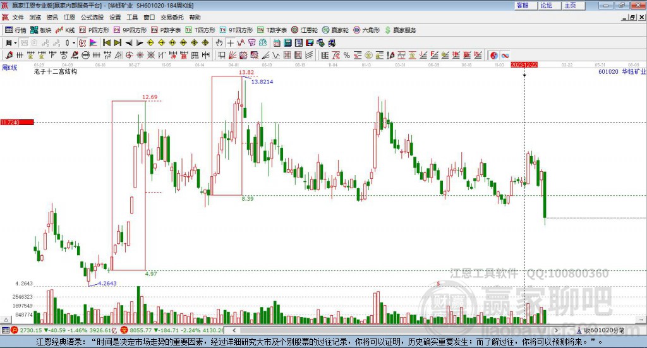
Task: Open the 工具 menu
Action: 132,17
